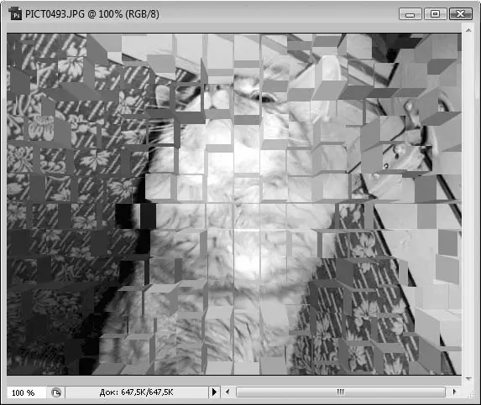Click the Док: 647,5K/647,5K document info
The width and height of the screenshot is (481, 405).
136,392
